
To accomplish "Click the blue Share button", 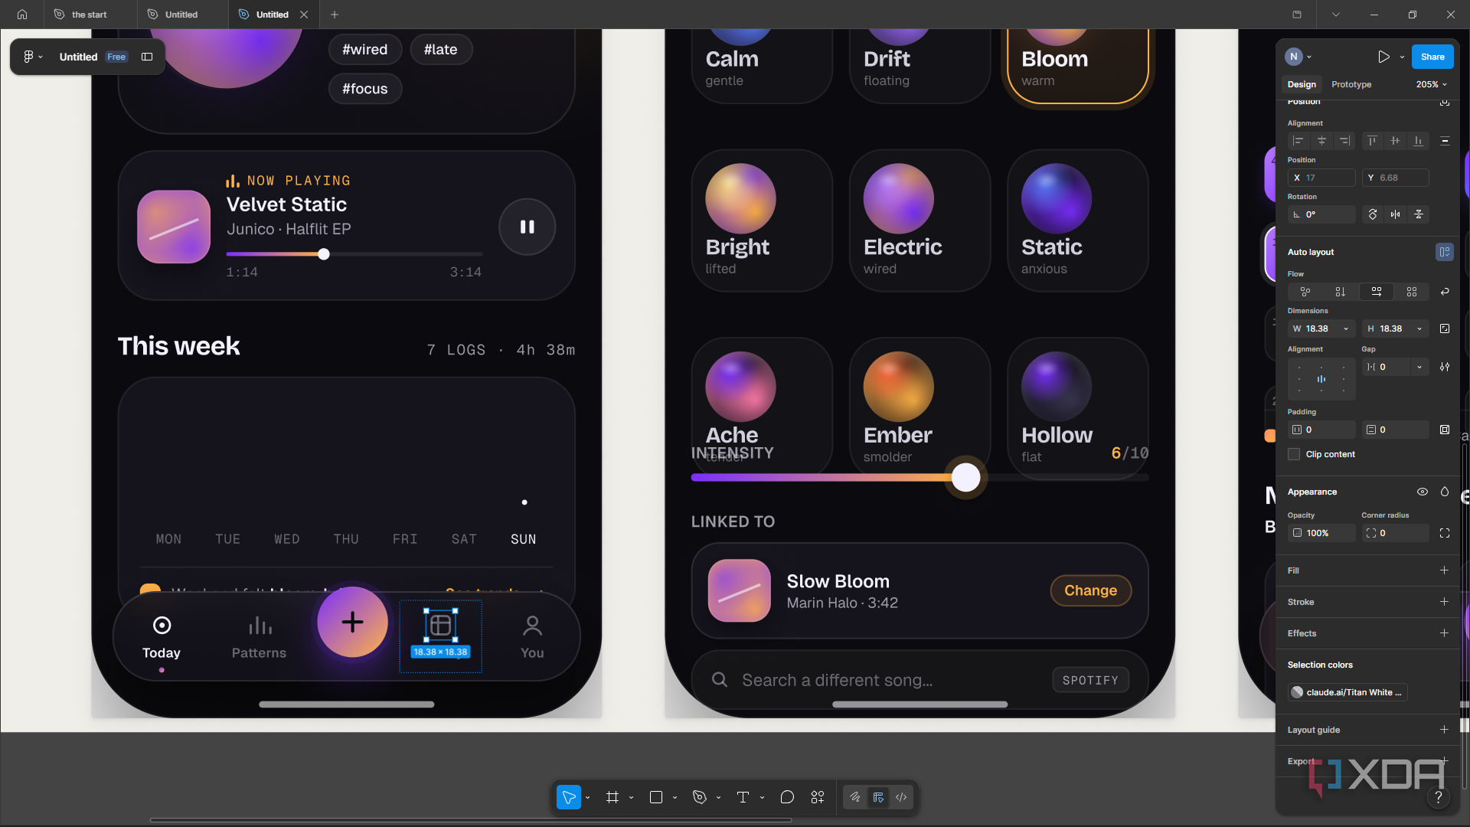I will pos(1432,57).
